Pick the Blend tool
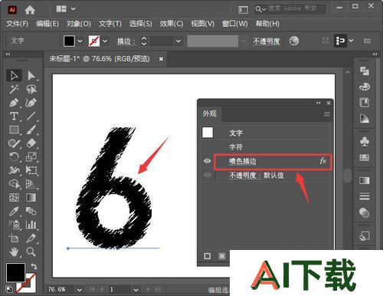This screenshot has width=383, height=296. 31,211
